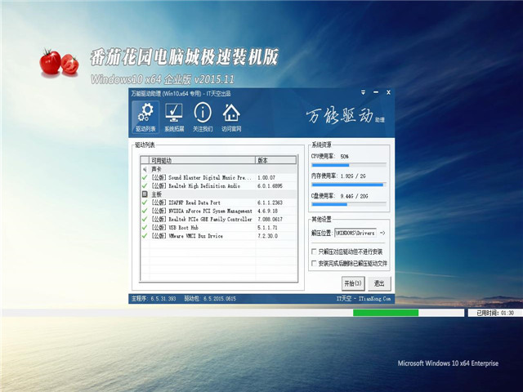
Task: Enable 只解压对应驱动但不进行安装 checkbox
Action: point(314,252)
